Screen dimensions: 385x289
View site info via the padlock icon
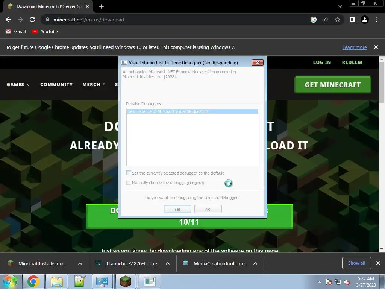[47, 20]
